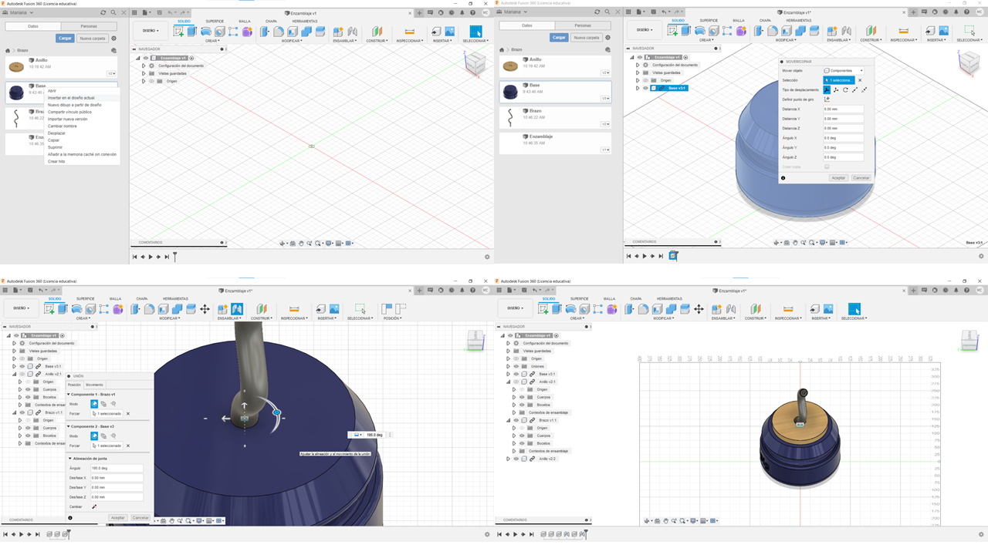This screenshot has width=988, height=555.
Task: Show Origen folder in context-menu window browser
Action: (151, 81)
